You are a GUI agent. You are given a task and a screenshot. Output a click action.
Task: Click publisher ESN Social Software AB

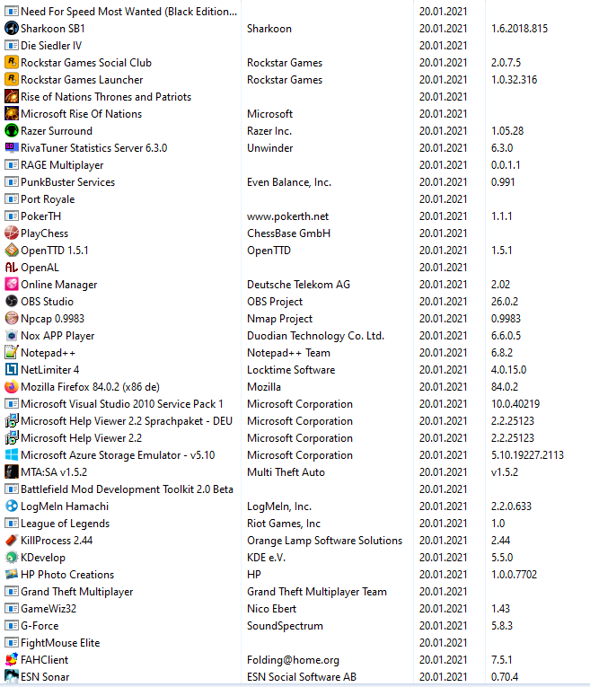tap(302, 677)
